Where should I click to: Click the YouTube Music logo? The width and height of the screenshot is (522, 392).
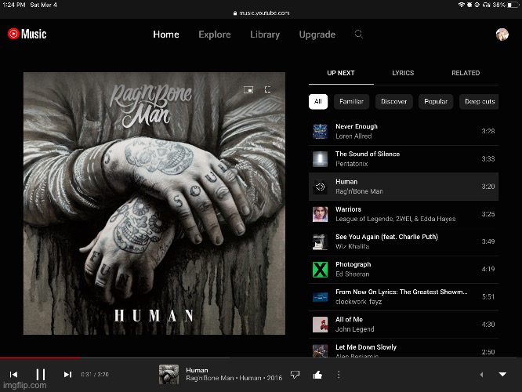click(x=27, y=34)
